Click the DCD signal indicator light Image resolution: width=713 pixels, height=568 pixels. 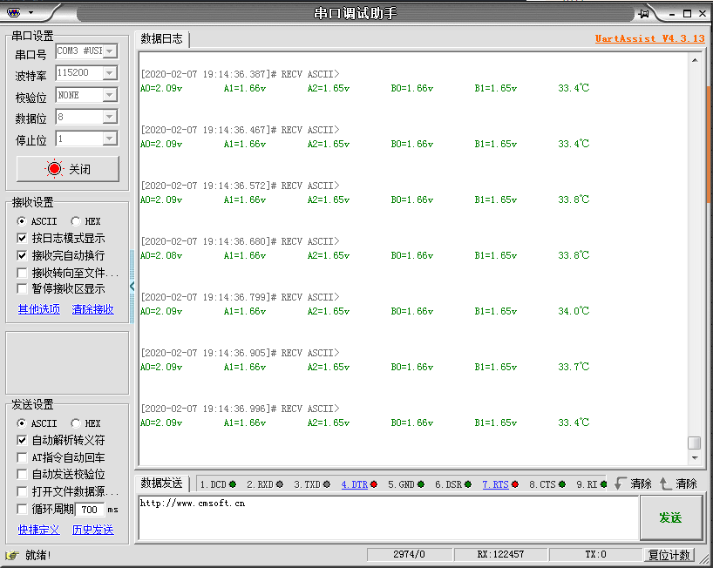(233, 484)
